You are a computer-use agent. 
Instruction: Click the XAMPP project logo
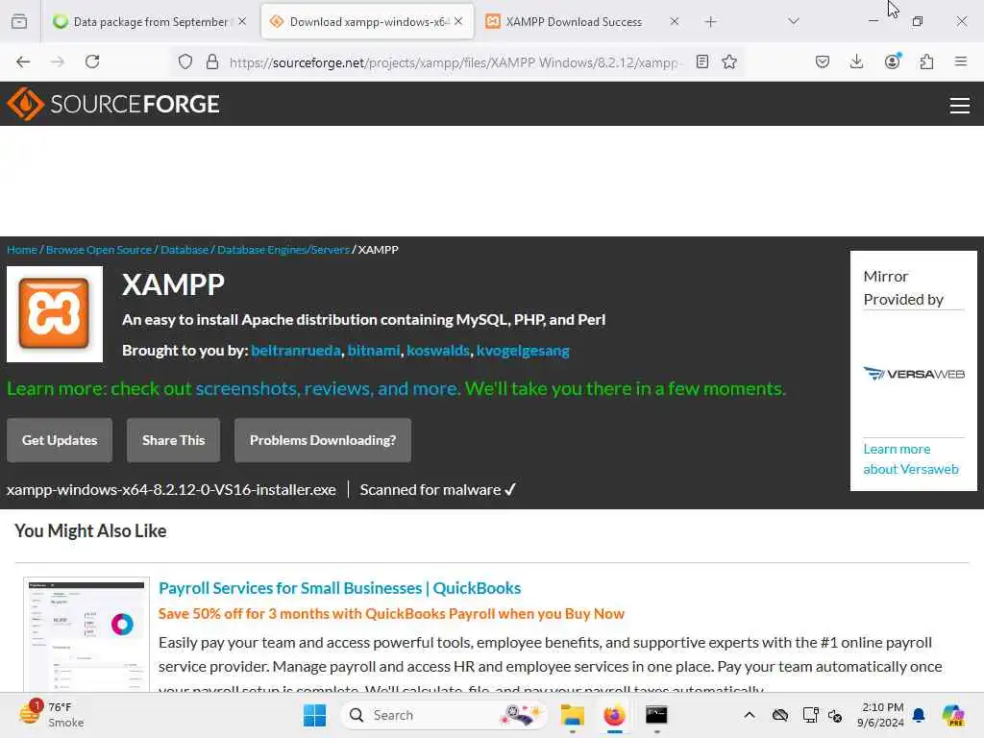[x=55, y=314]
